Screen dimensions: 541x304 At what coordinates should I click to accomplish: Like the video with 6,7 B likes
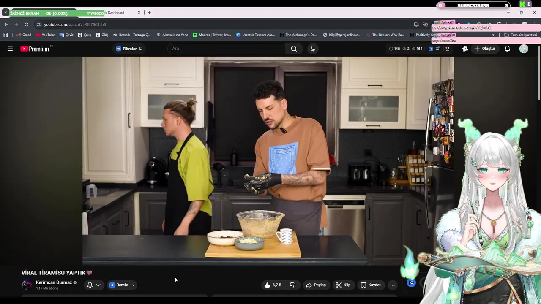click(x=273, y=285)
